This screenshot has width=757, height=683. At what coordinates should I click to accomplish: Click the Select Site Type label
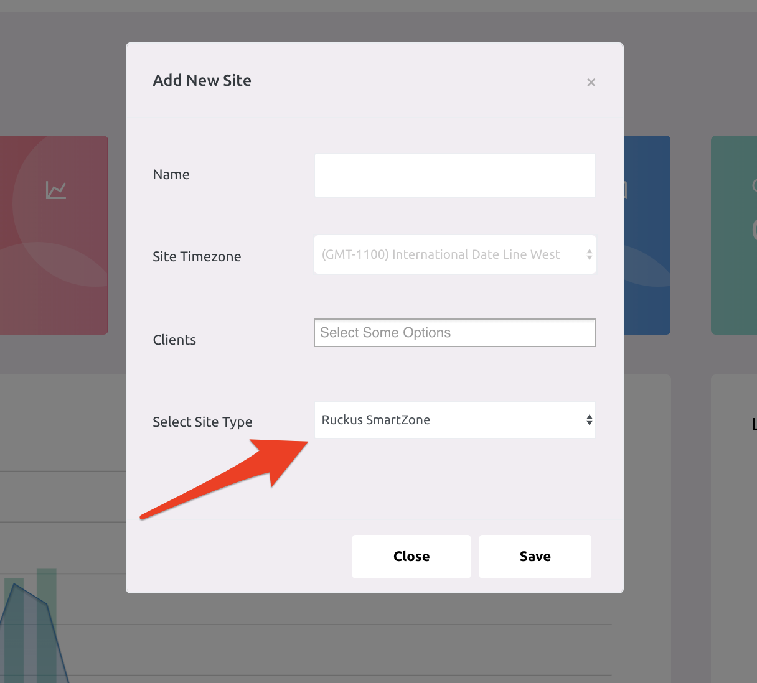pyautogui.click(x=202, y=422)
